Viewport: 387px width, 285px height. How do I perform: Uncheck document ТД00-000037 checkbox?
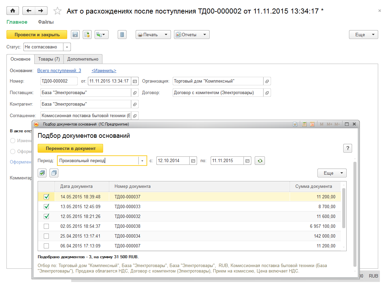pos(46,197)
